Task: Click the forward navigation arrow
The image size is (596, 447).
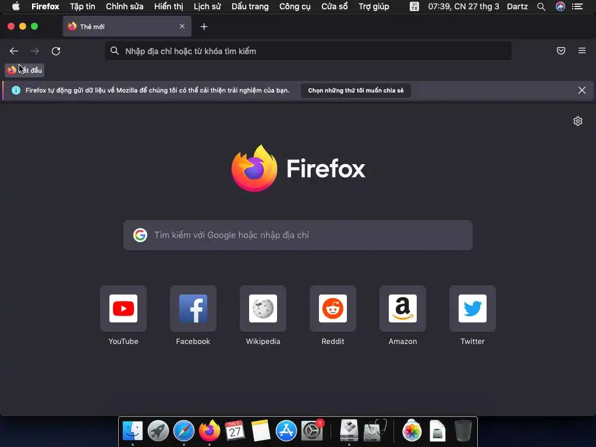Action: coord(34,51)
